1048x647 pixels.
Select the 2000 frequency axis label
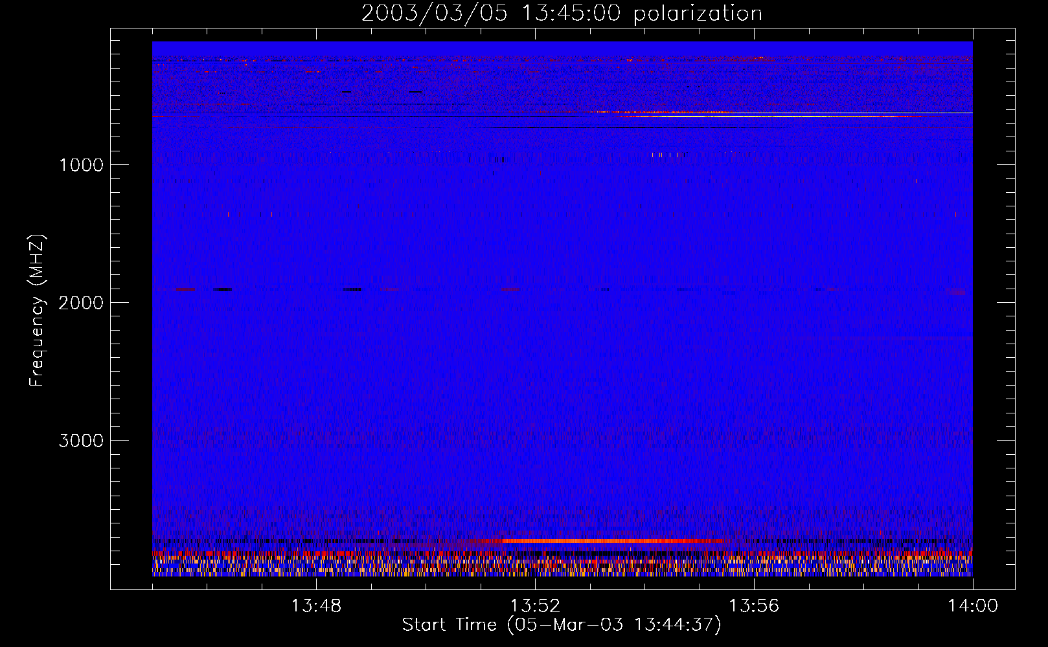[81, 303]
